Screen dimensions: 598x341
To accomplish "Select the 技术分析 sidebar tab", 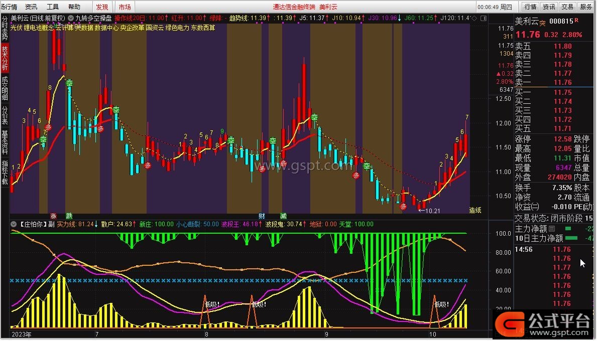I will click(5, 58).
